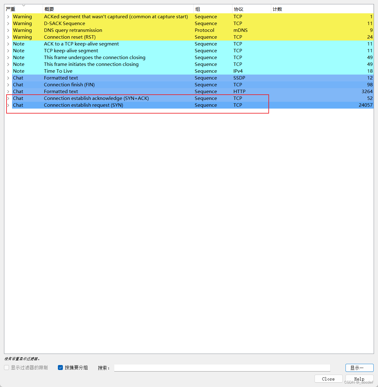Sort by the 协议 column header
Image resolution: width=378 pixels, height=387 pixels.
click(251, 9)
